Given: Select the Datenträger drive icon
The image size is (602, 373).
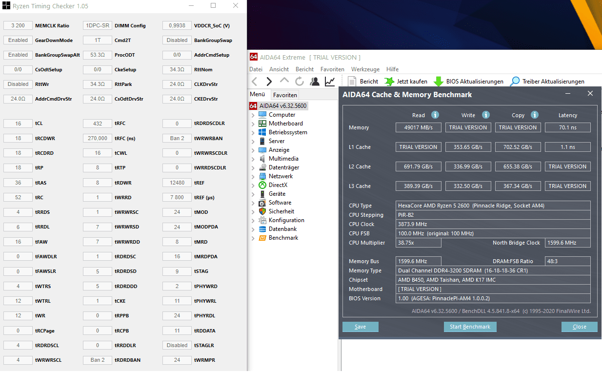Looking at the screenshot, I should (262, 167).
